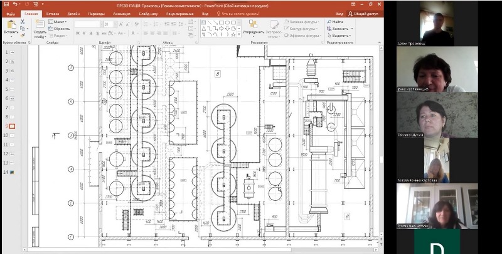Insert a text box from shapes gallery

[x=203, y=23]
